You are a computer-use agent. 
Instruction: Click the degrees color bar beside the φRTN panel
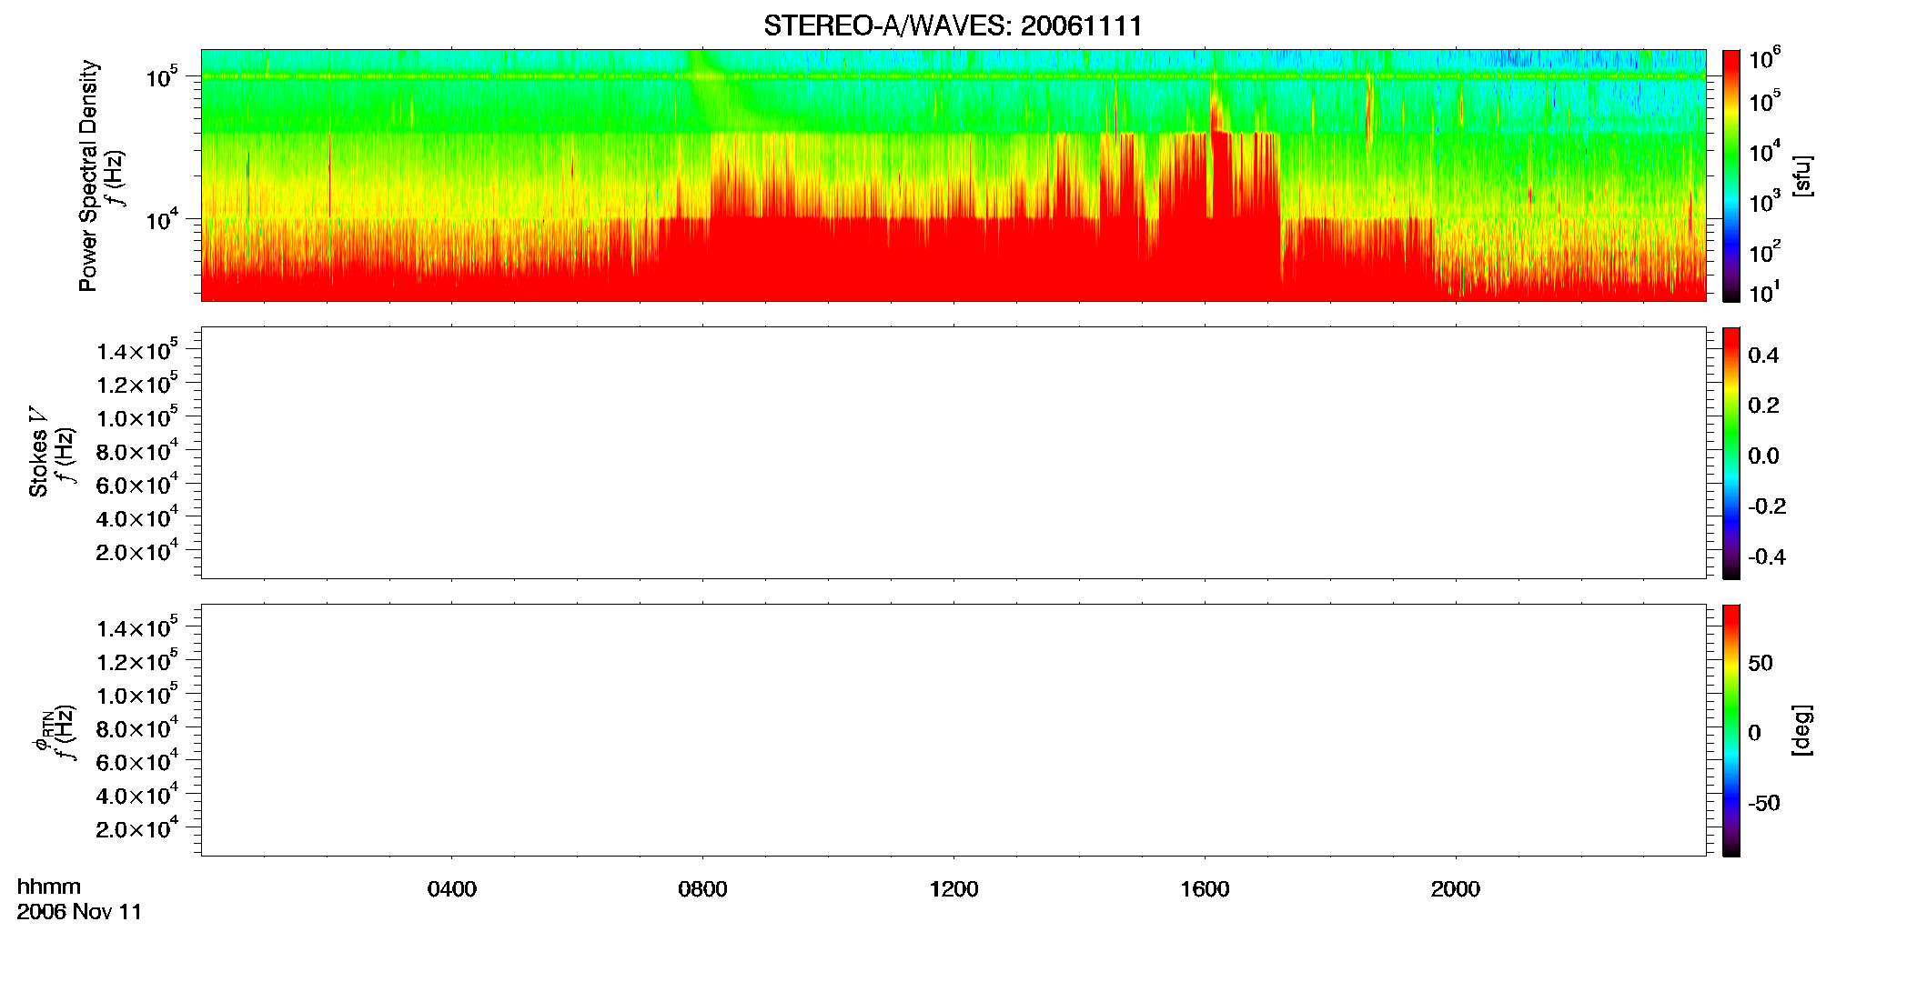(x=1731, y=730)
